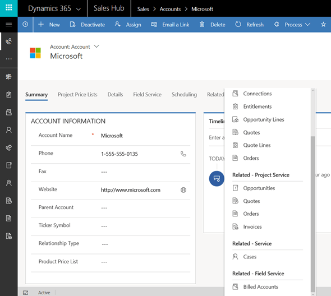
Task: Open the app launcher waffle icon
Action: [x=8, y=8]
